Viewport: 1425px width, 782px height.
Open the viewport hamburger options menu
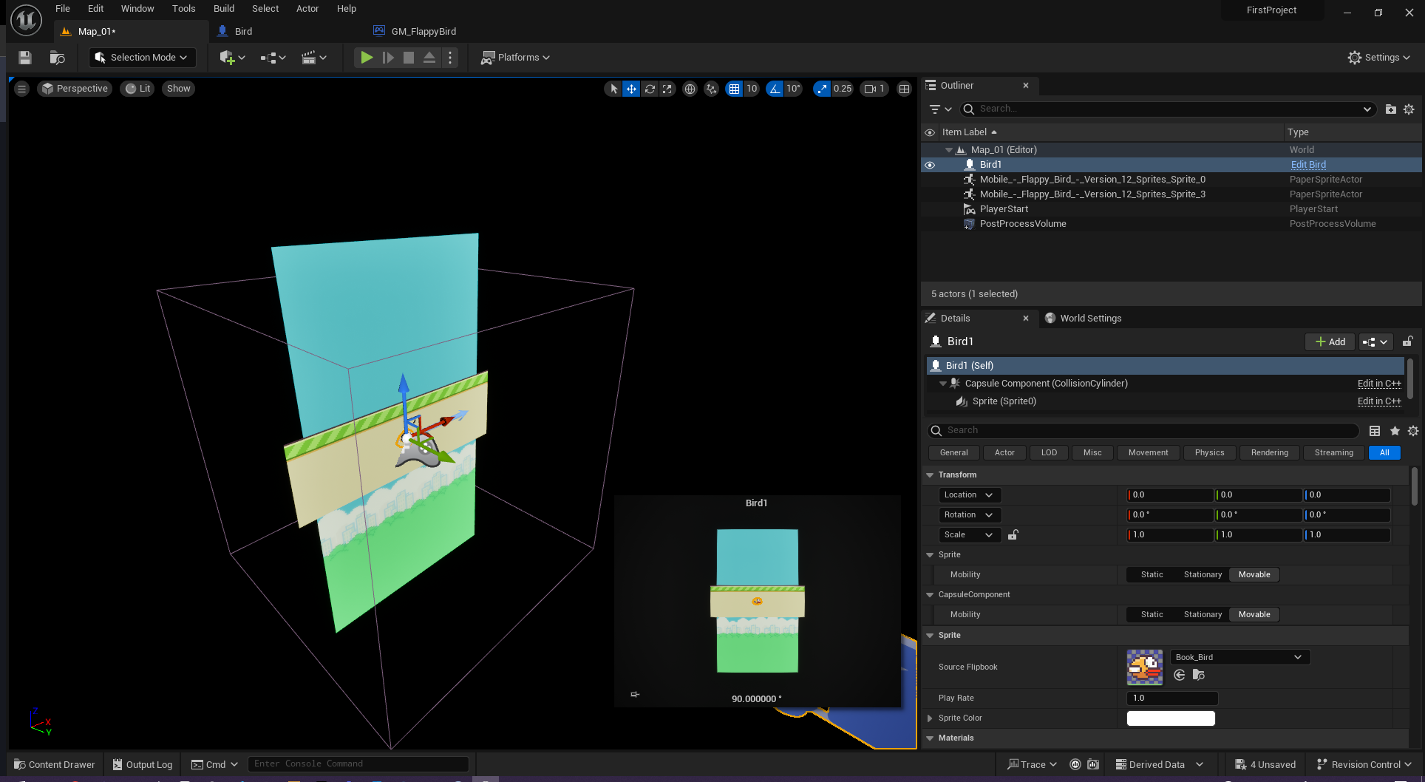click(x=21, y=89)
